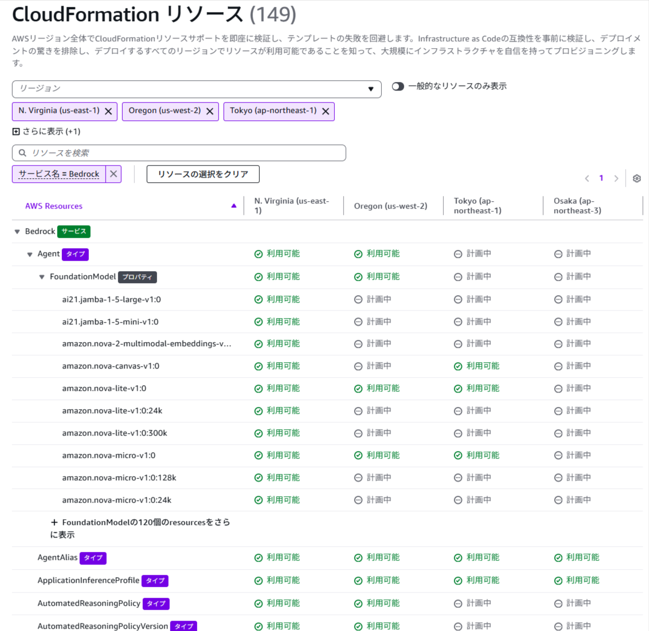This screenshot has height=631, width=649.
Task: Click the Osaka 計画中 icon for AutomatedReasoningPolicy
Action: click(x=558, y=603)
